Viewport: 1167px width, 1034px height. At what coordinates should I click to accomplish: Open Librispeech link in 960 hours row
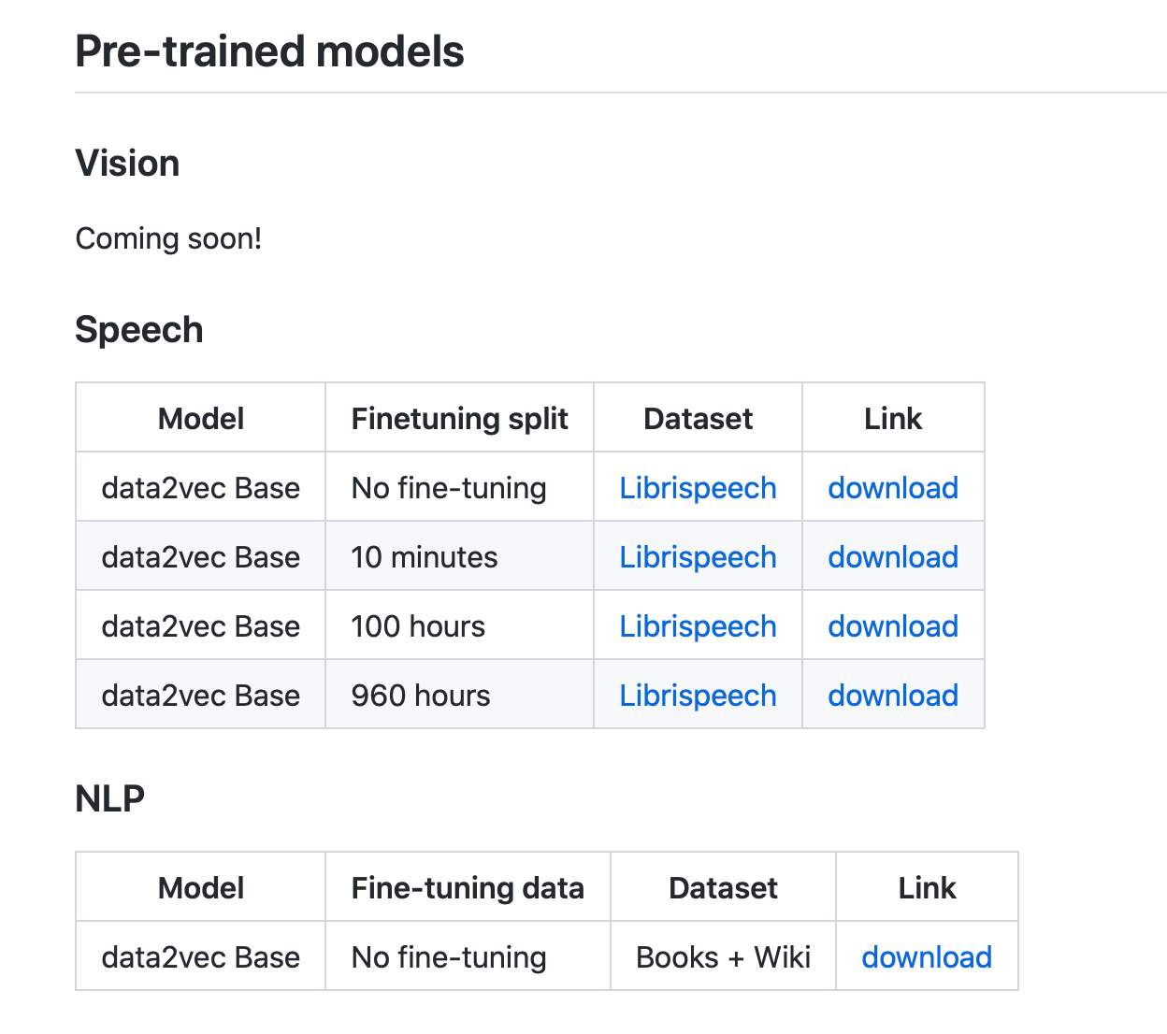pos(698,696)
